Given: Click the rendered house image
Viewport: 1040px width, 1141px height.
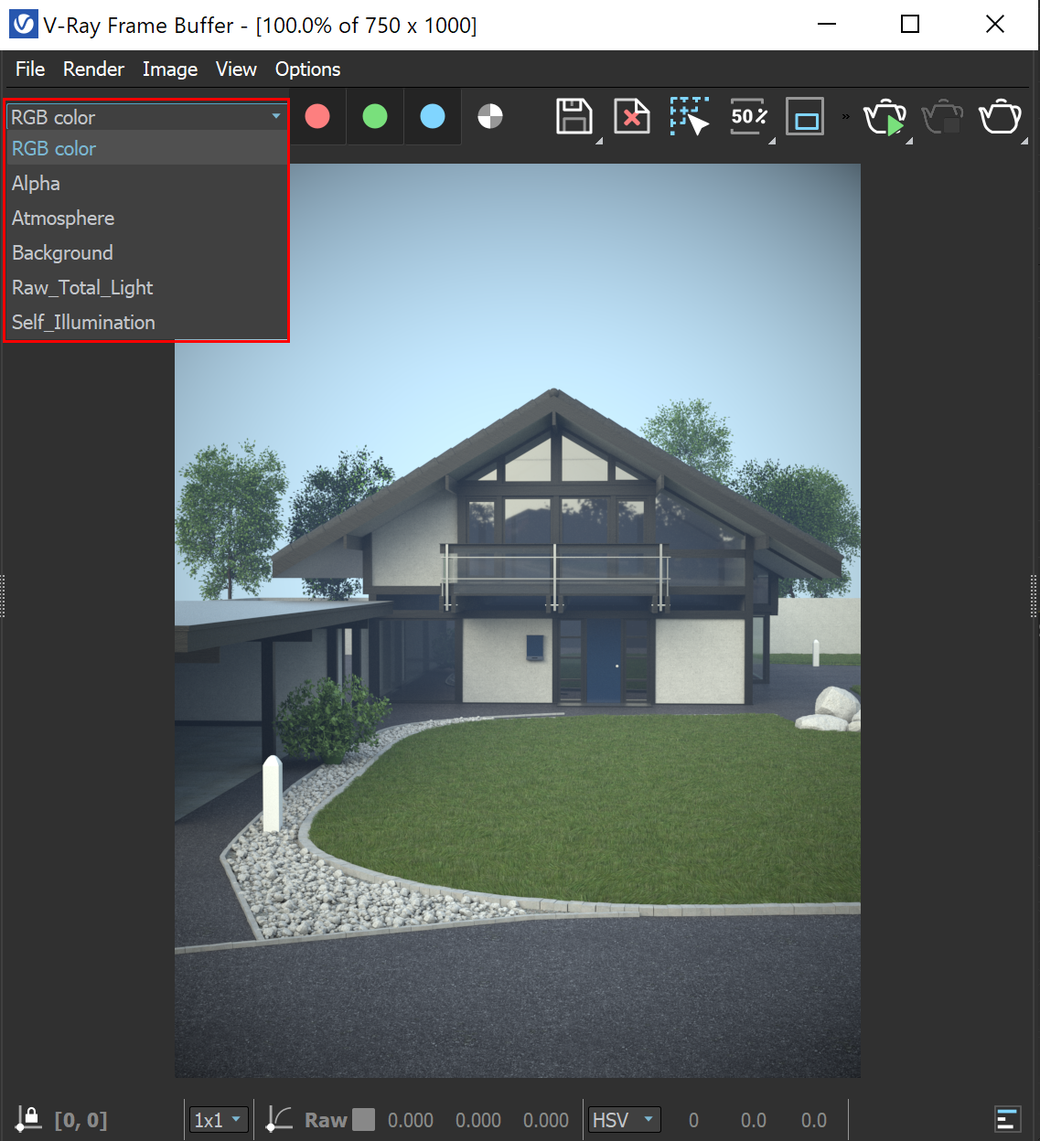Looking at the screenshot, I should point(518,621).
